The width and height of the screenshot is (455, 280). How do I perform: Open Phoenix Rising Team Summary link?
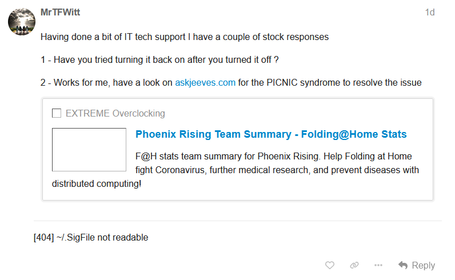(x=271, y=135)
